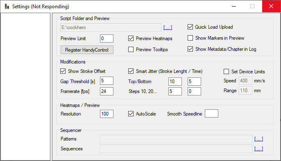Image resolution: width=281 pixels, height=161 pixels.
Task: Click the 'Script Folder and Preview' group label
Action: [x=85, y=18]
